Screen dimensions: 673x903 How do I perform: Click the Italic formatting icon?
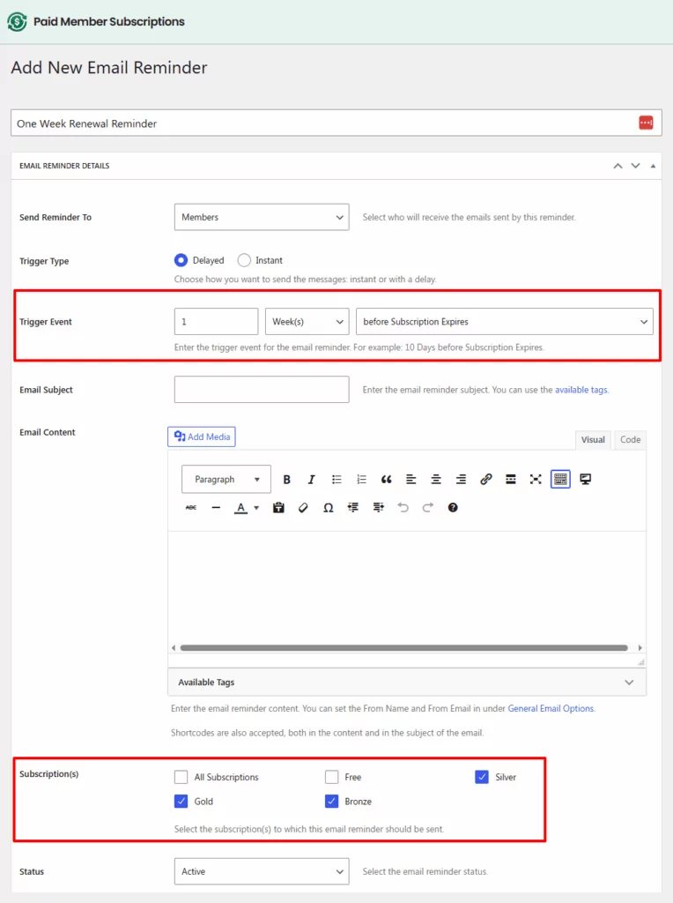pos(311,480)
